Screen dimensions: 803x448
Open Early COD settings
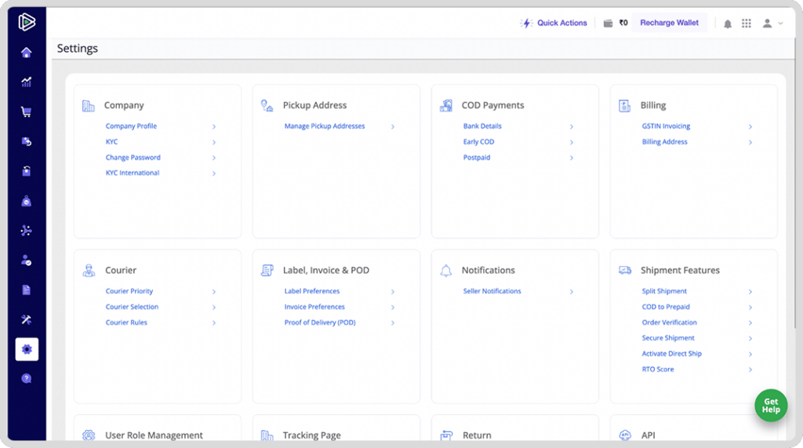coord(479,141)
